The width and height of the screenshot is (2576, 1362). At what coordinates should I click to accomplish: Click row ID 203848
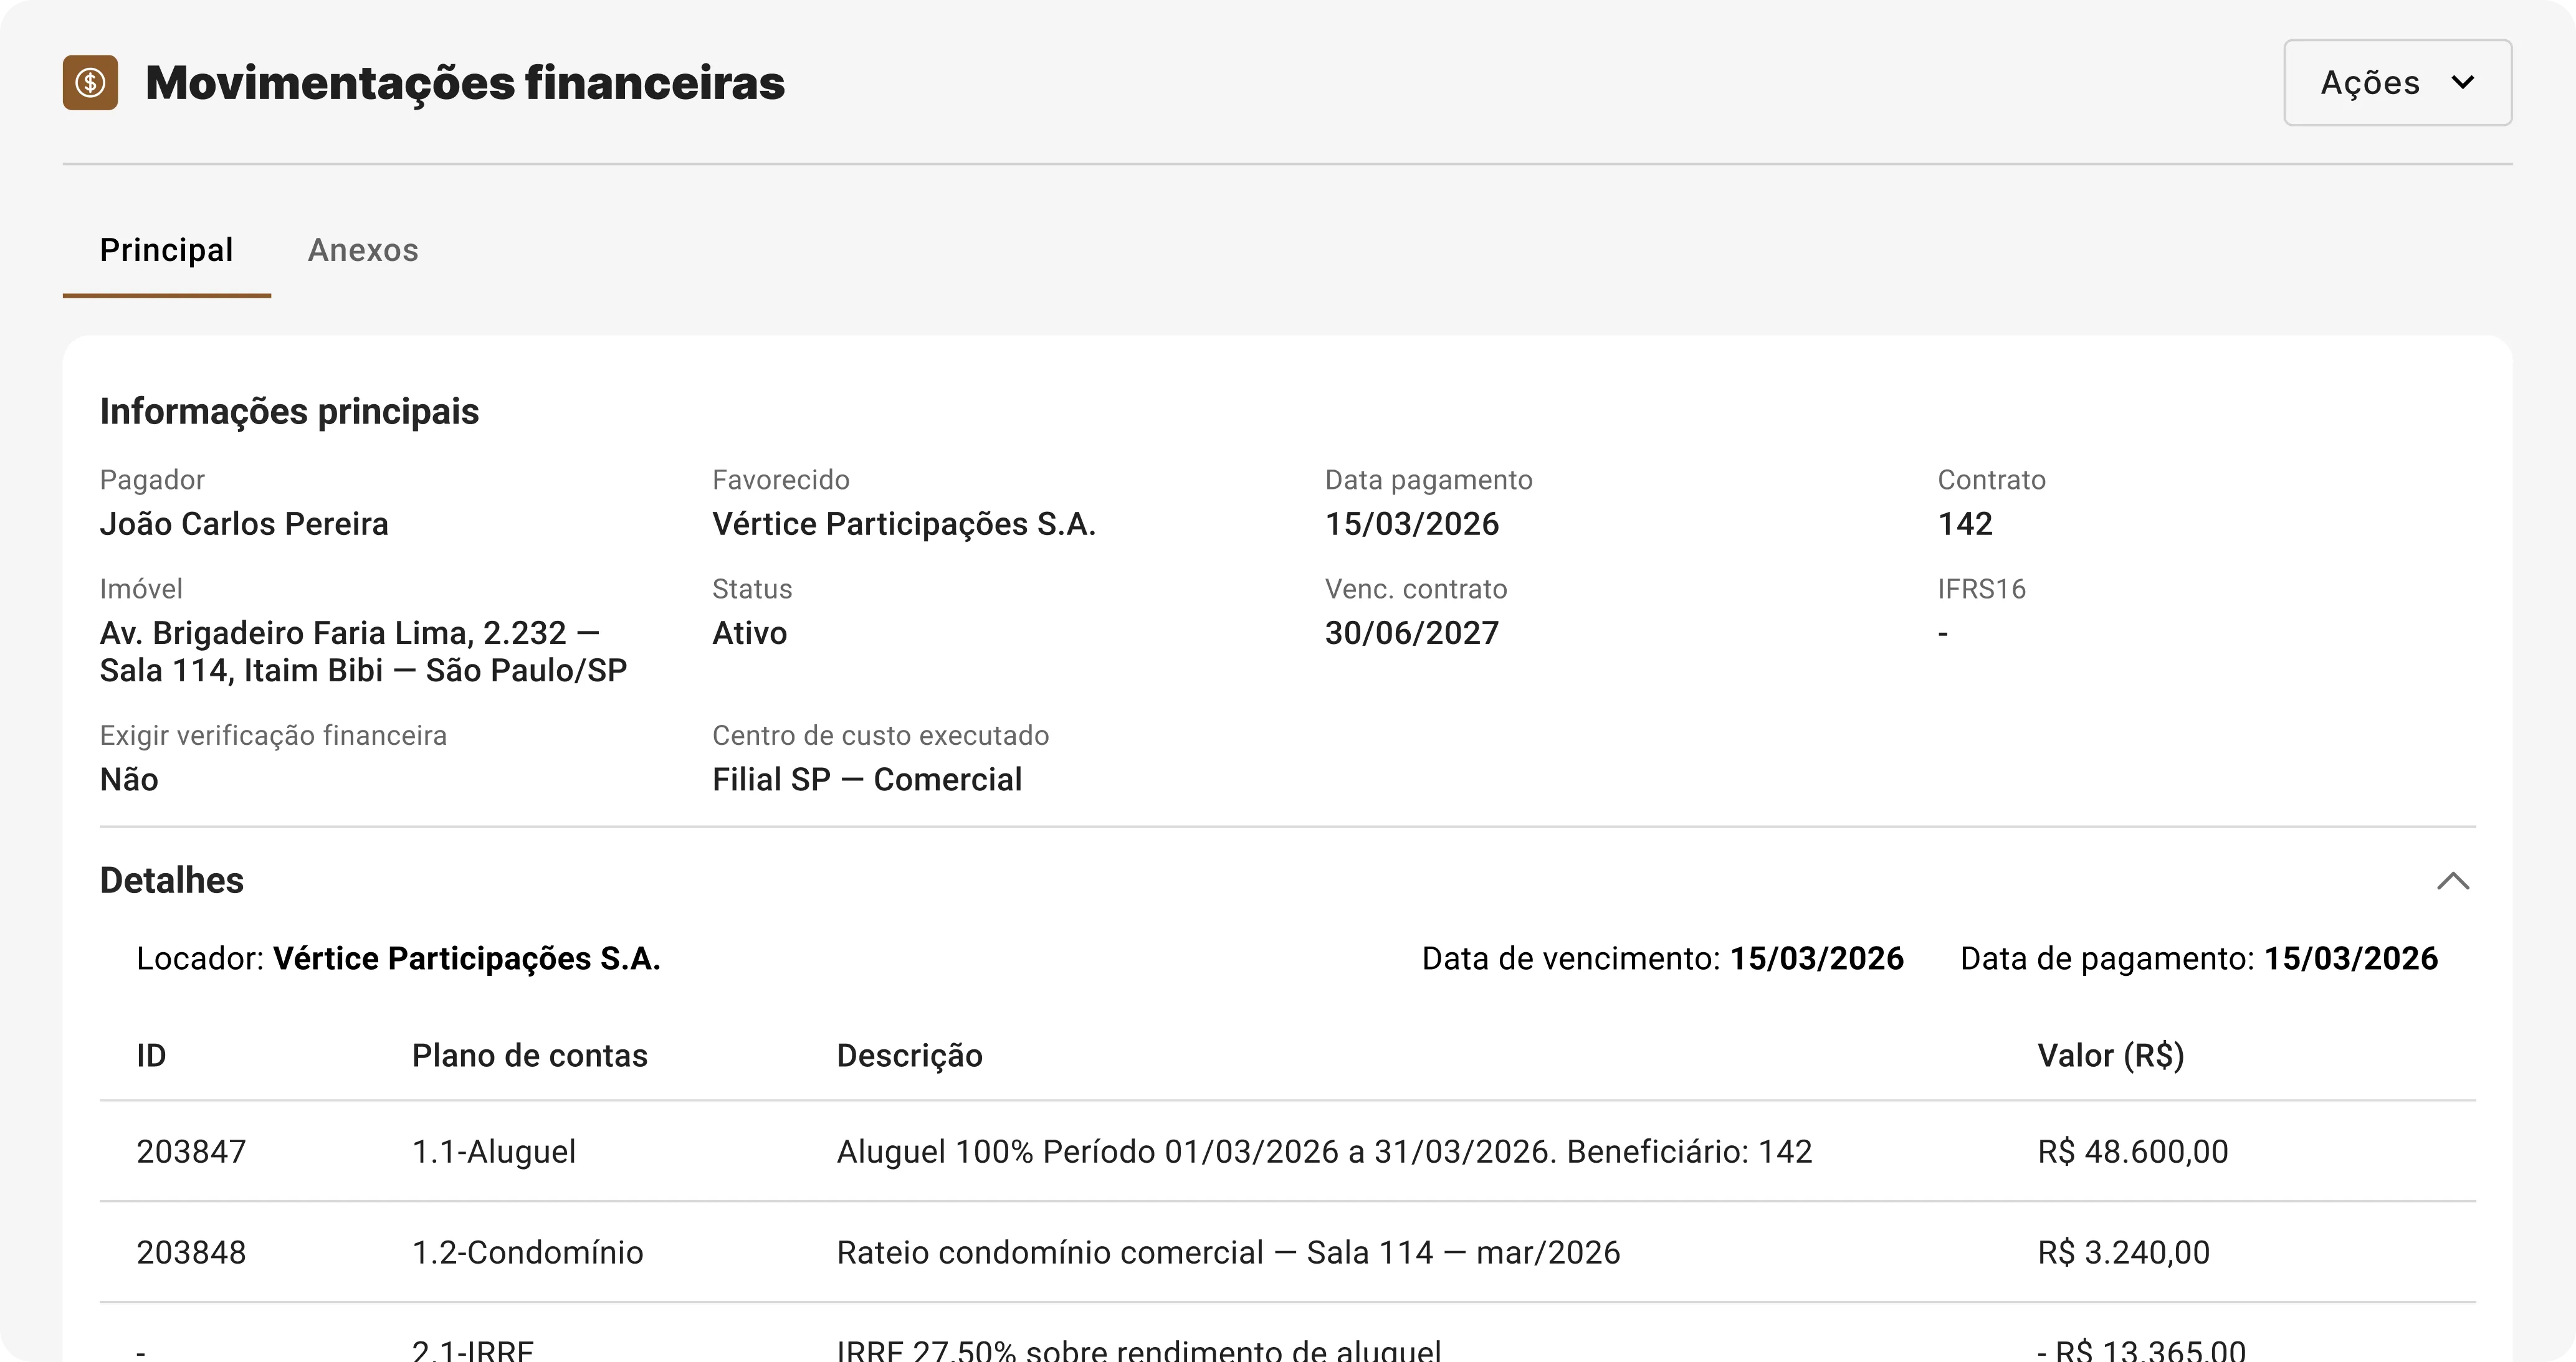191,1252
